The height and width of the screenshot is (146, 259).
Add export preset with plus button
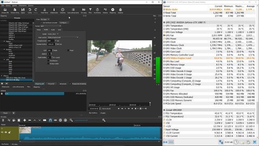[2, 84]
